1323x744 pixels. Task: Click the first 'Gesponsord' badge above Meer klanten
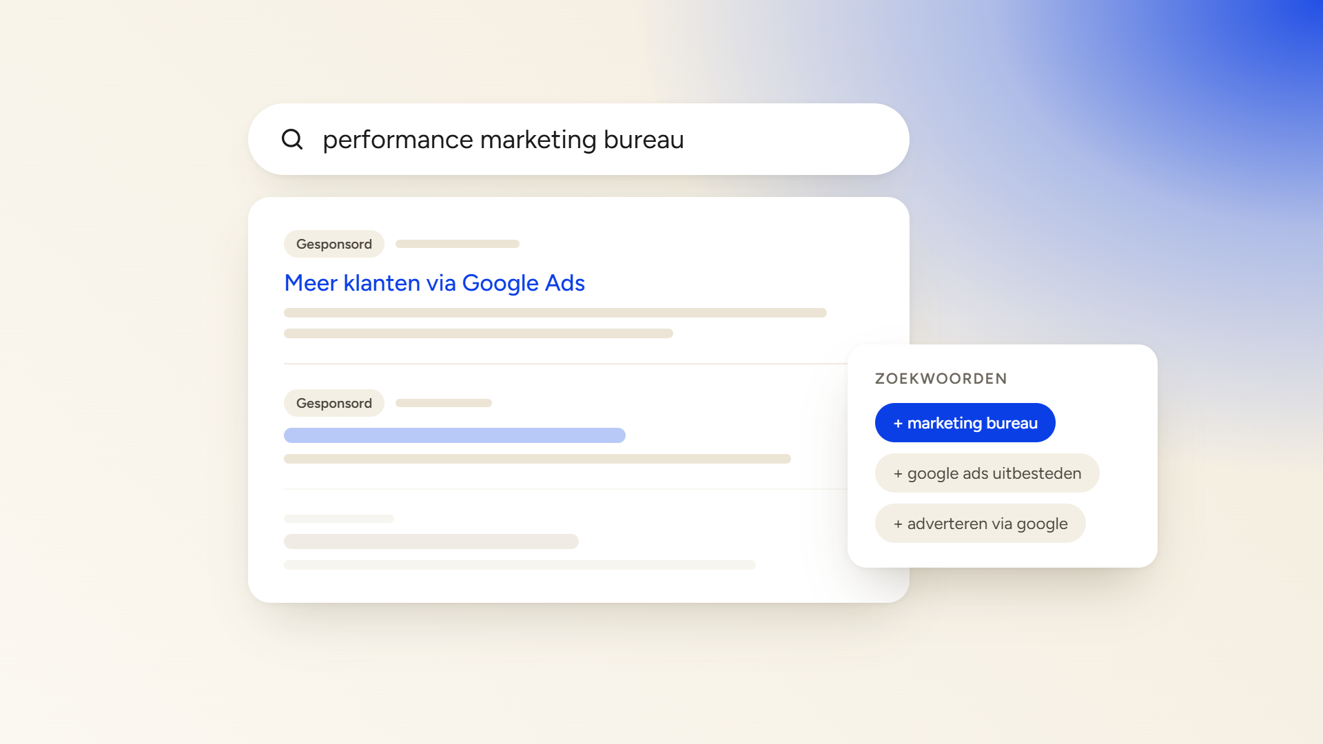334,244
